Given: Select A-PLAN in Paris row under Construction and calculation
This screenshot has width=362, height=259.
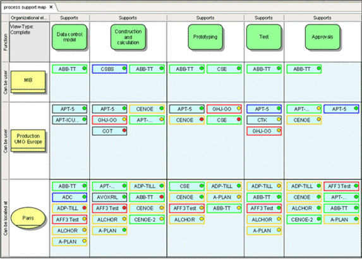Looking at the screenshot, I should pyautogui.click(x=110, y=231).
